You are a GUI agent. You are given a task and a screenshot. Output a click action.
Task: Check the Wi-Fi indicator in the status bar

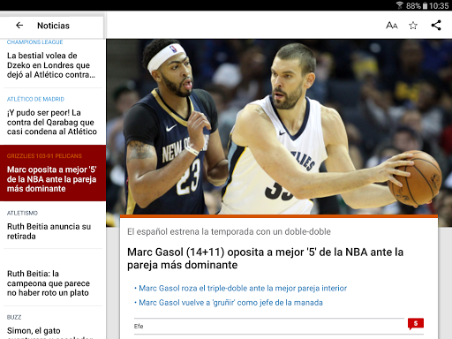pos(399,5)
